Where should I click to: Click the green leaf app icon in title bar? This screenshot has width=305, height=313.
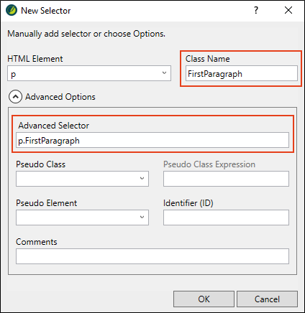click(12, 10)
